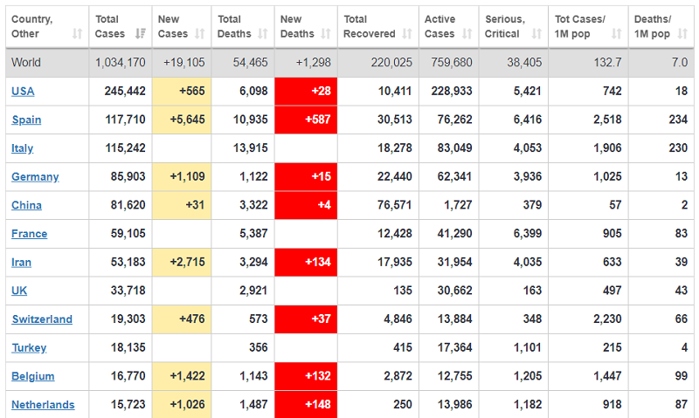Click the Deaths/1M pop sort arrows
Screen dimensions: 699x418
click(x=684, y=34)
